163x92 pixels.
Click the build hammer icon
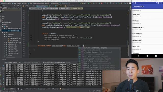80,3
